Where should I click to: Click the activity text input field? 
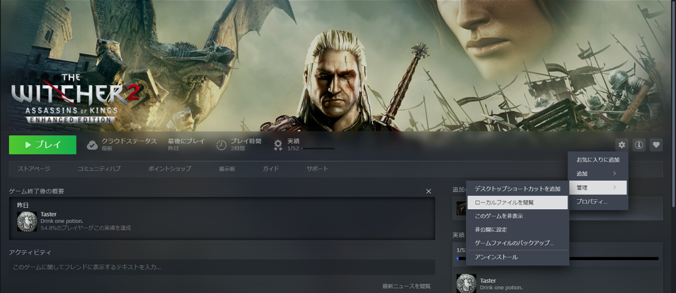pos(222,267)
